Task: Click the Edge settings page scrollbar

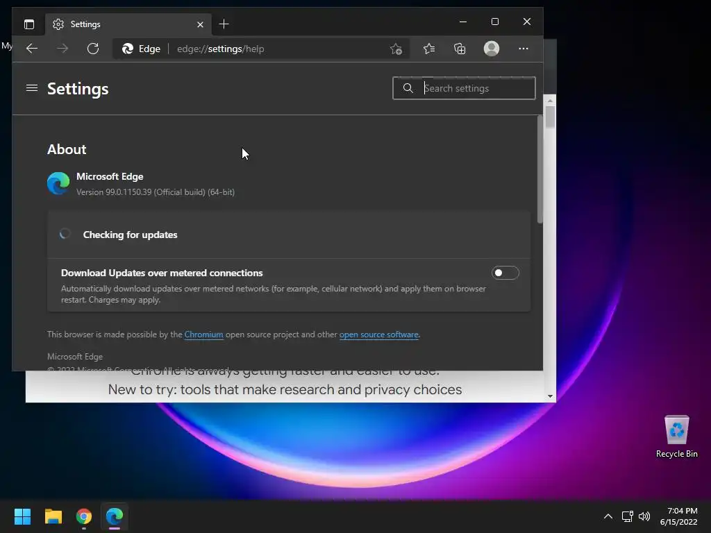Action: tap(539, 169)
